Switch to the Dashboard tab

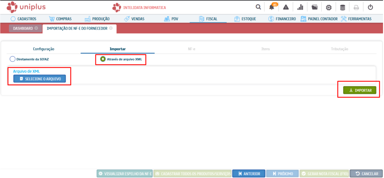point(23,28)
